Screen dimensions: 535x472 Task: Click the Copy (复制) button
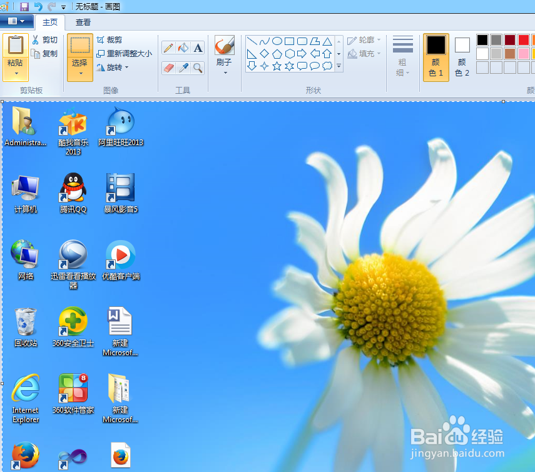click(44, 54)
